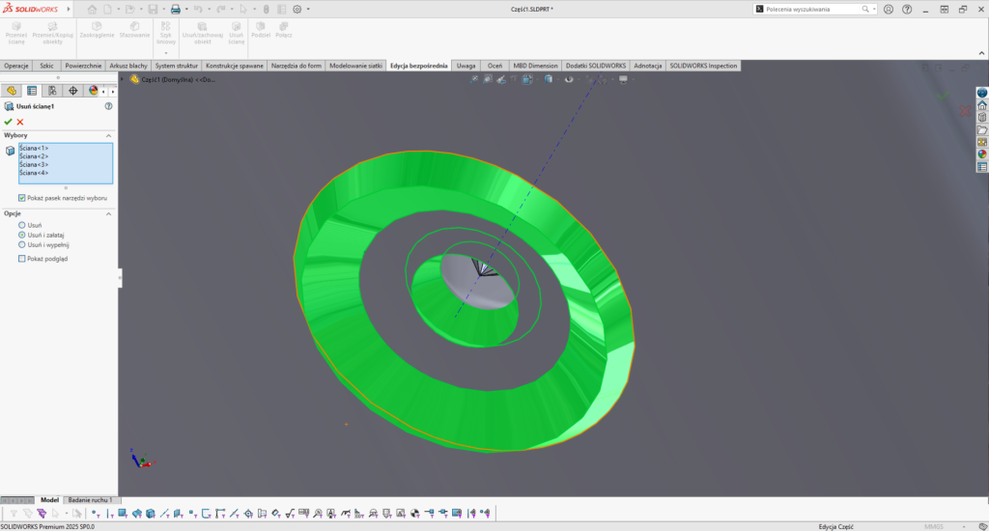989x531 pixels.
Task: Open the Arkusz blachy tab
Action: pos(127,66)
